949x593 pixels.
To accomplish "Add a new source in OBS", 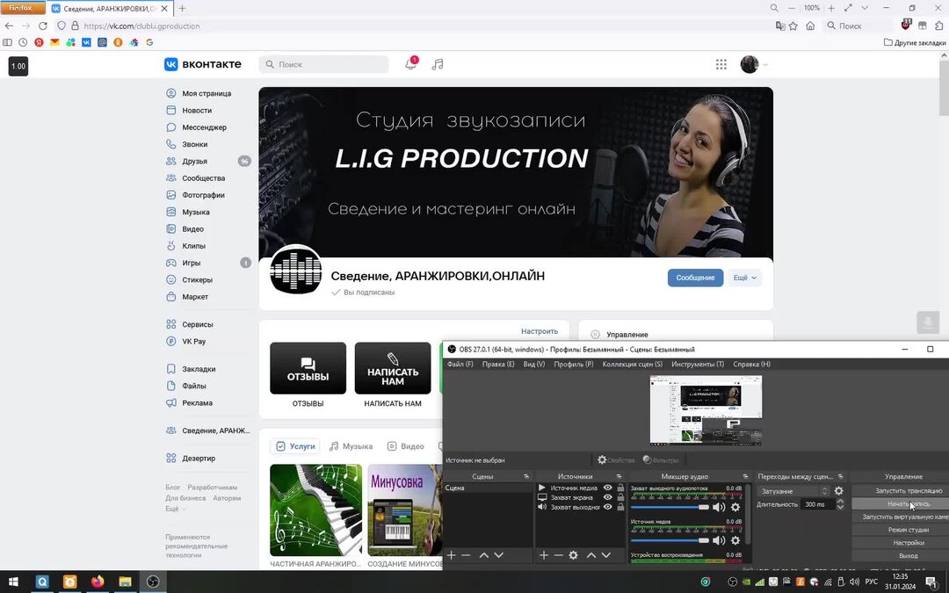I will click(544, 555).
